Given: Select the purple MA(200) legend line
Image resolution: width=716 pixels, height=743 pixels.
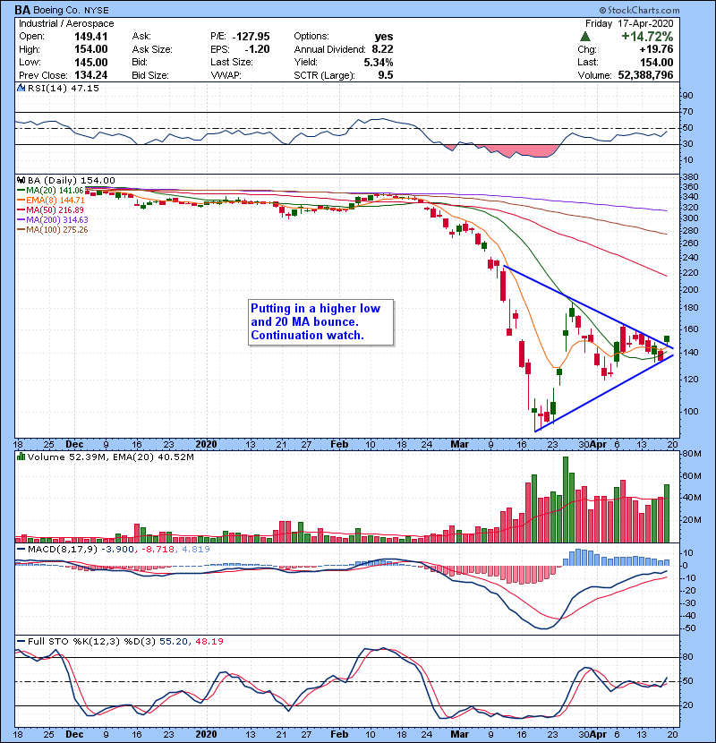Looking at the screenshot, I should (x=21, y=220).
